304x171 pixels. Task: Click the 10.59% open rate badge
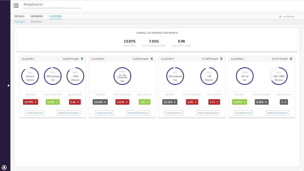(x=30, y=102)
